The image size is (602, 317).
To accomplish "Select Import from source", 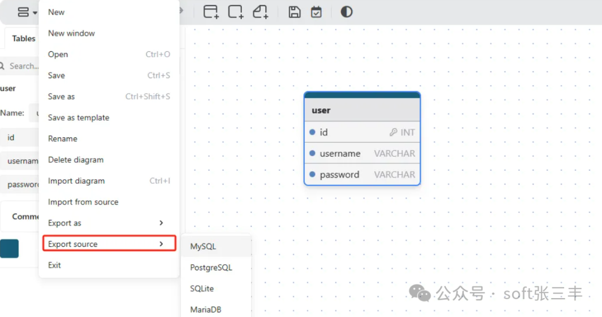I will [x=109, y=202].
